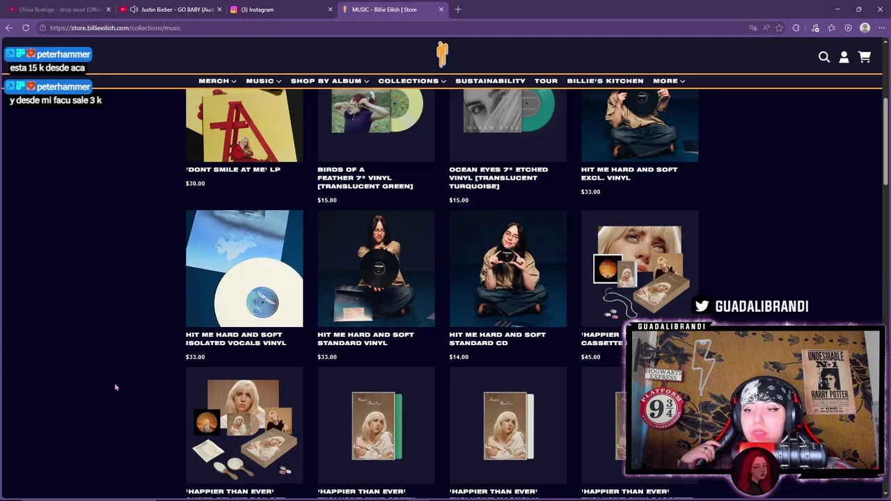
Task: Reload the page with the refresh icon
Action: point(26,28)
